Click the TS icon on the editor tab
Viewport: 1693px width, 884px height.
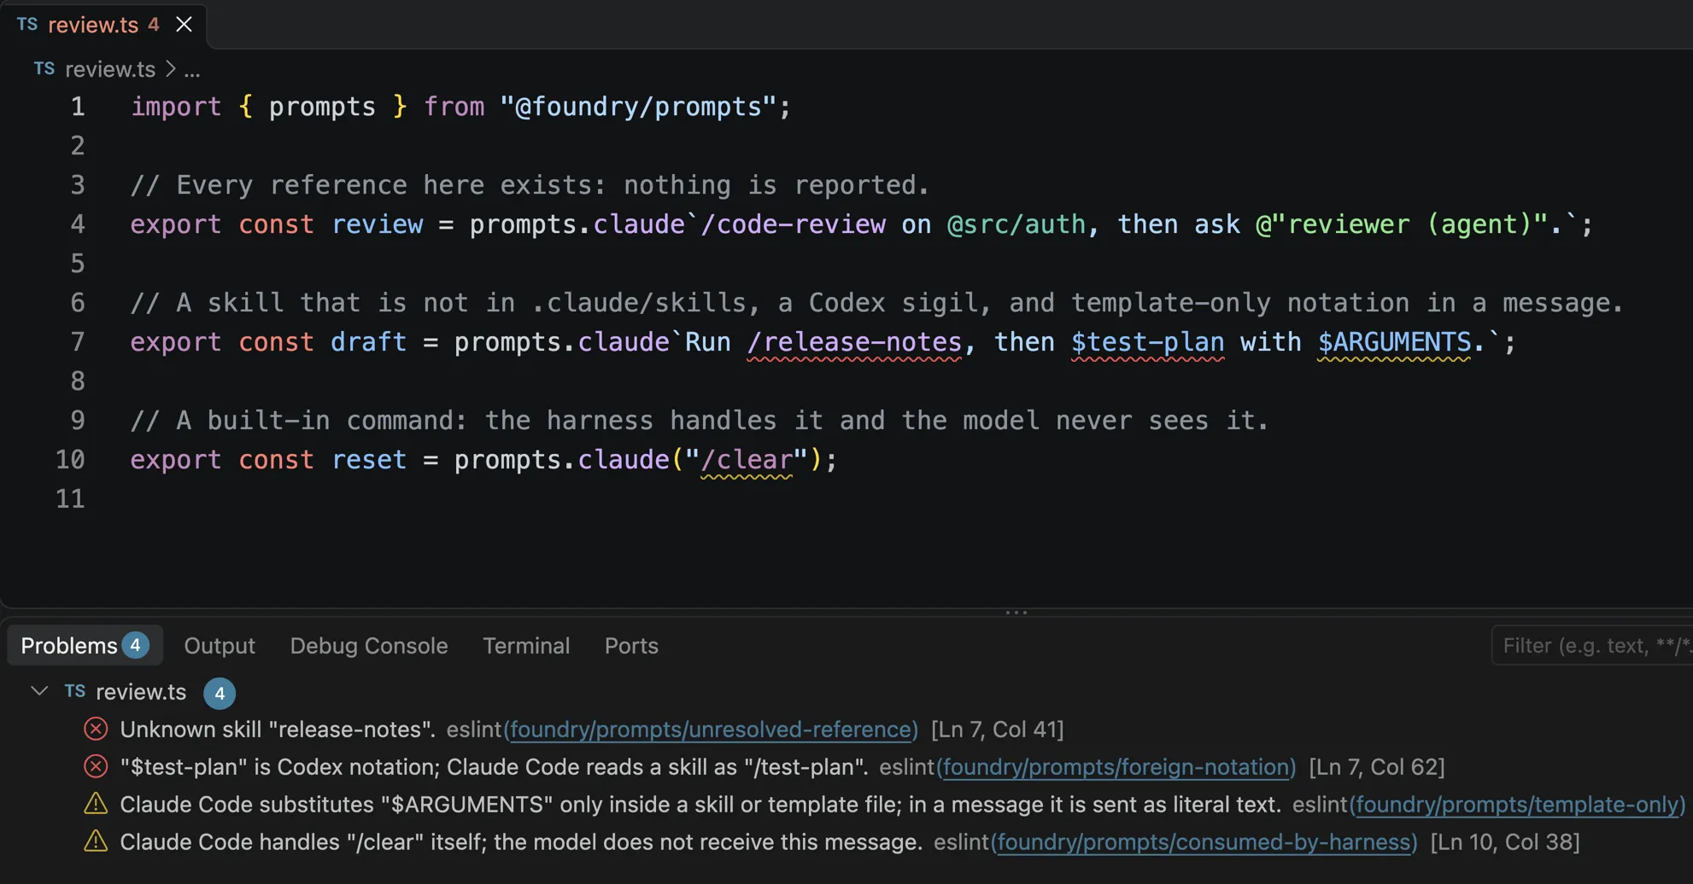click(27, 25)
